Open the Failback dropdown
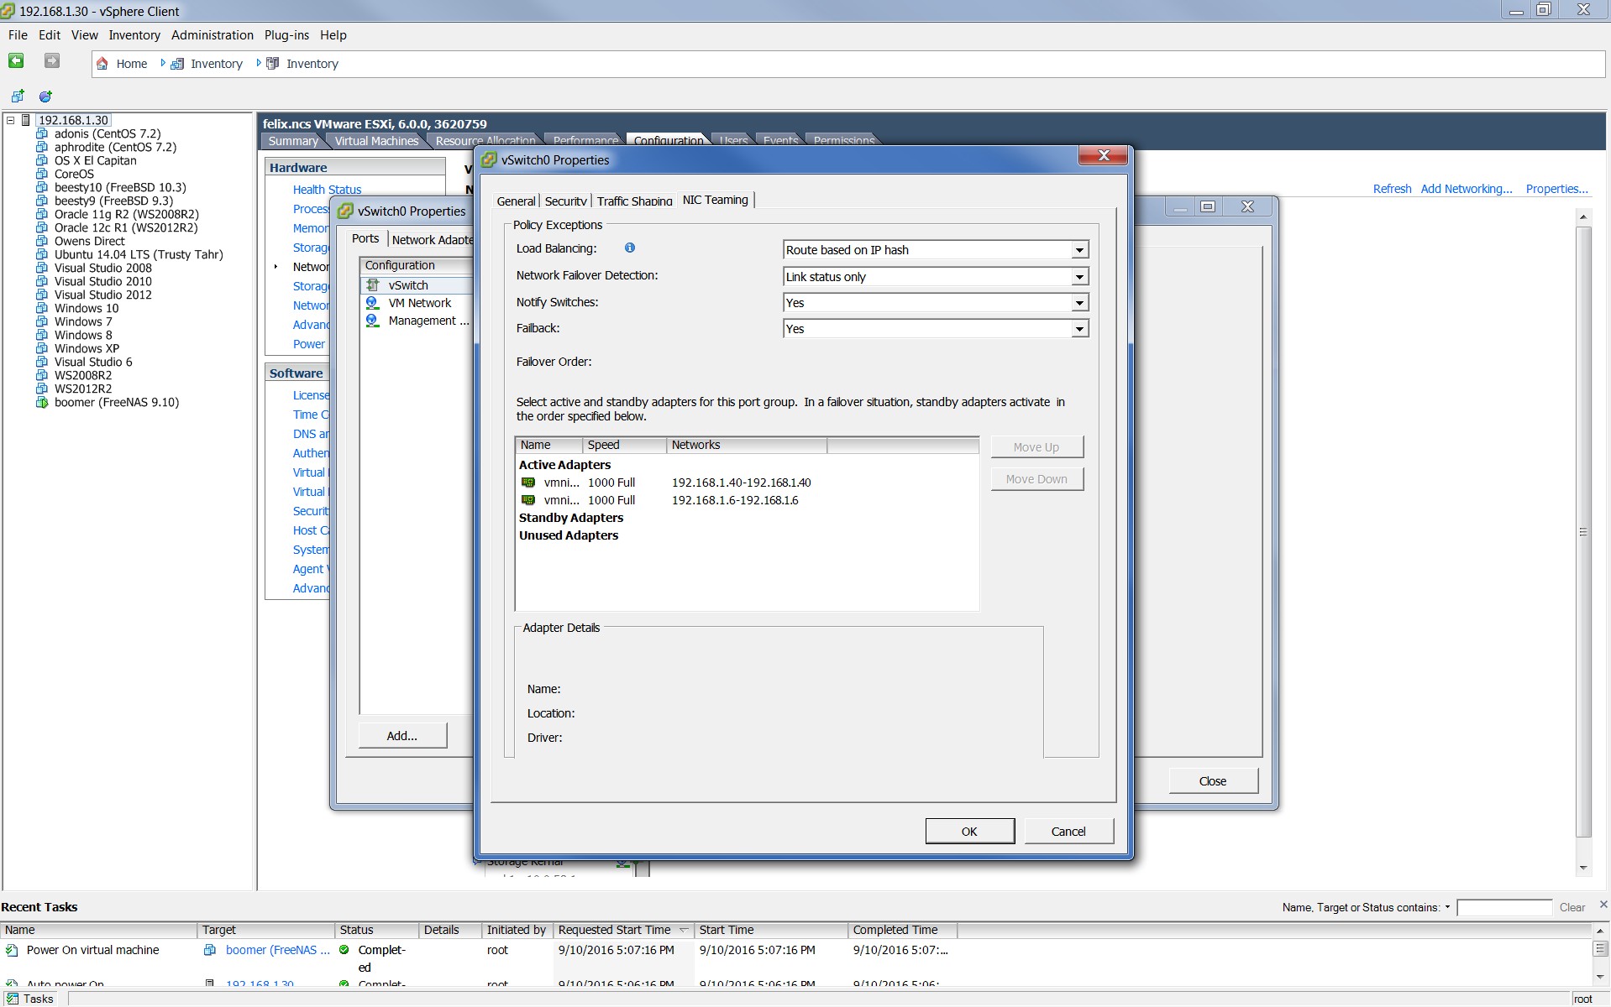Screen dimensions: 1611x1007 pos(1079,329)
